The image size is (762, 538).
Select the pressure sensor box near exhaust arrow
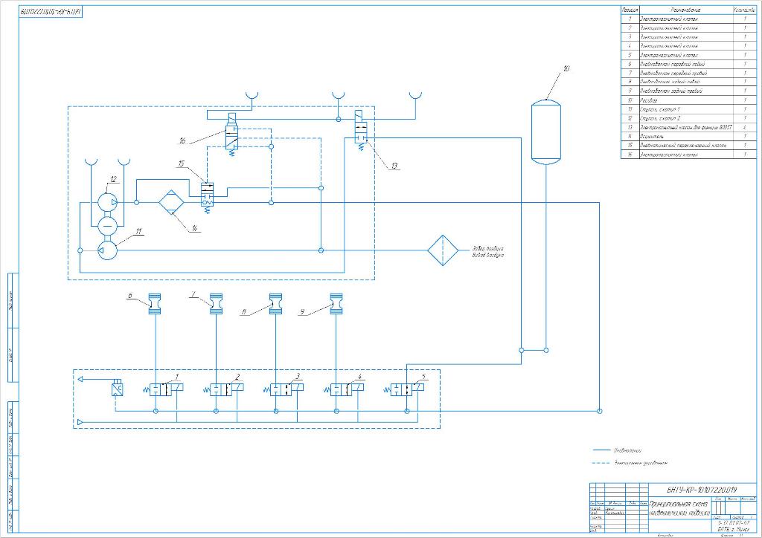pos(117,389)
